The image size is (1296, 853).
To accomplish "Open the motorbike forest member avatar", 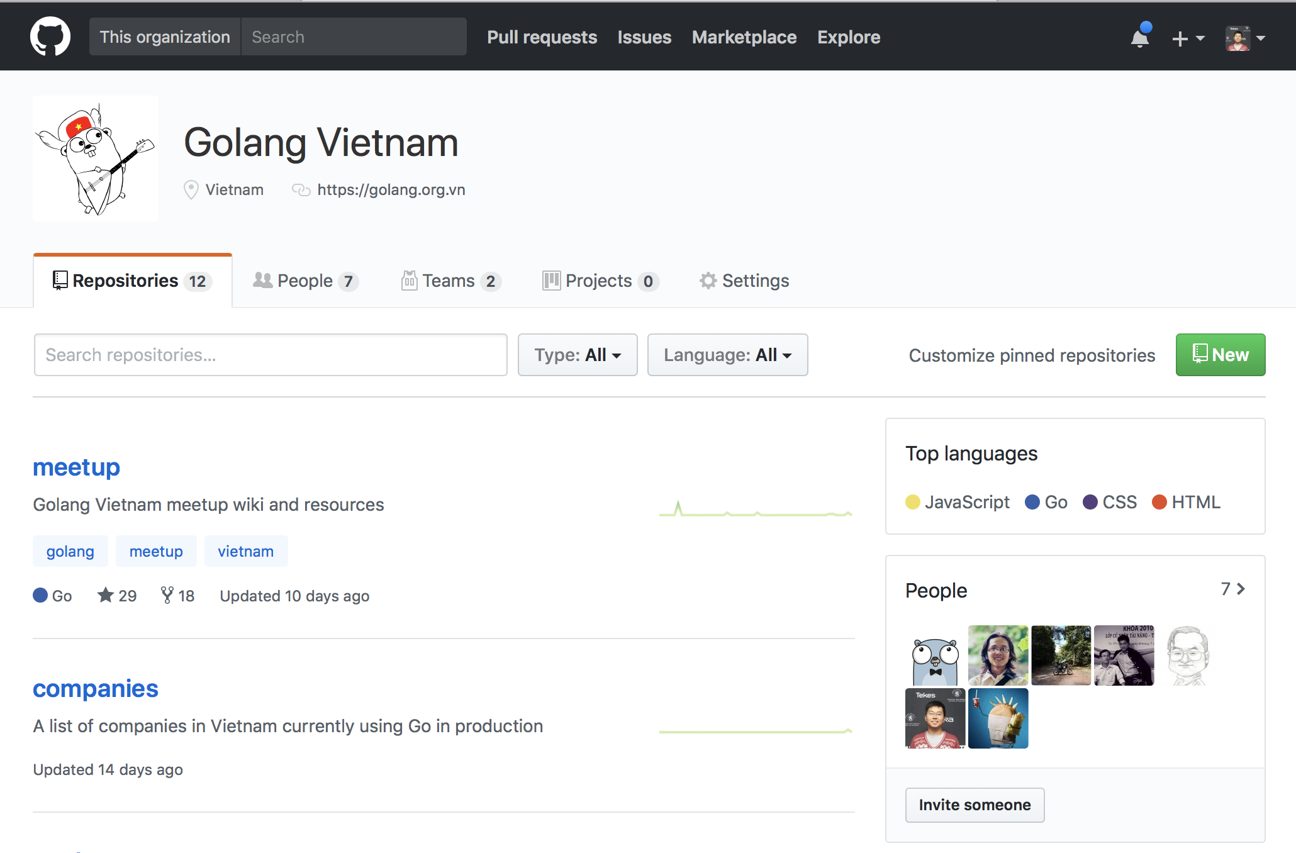I will coord(1061,655).
